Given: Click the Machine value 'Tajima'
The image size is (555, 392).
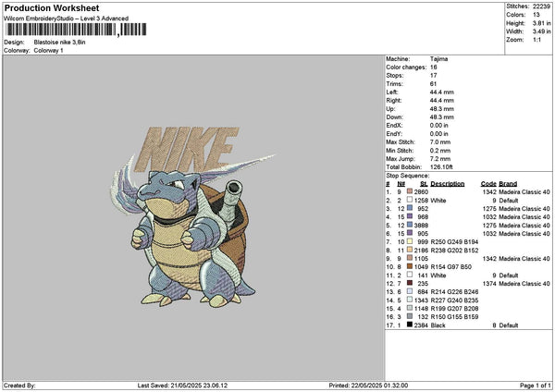Looking at the screenshot, I should tap(438, 59).
